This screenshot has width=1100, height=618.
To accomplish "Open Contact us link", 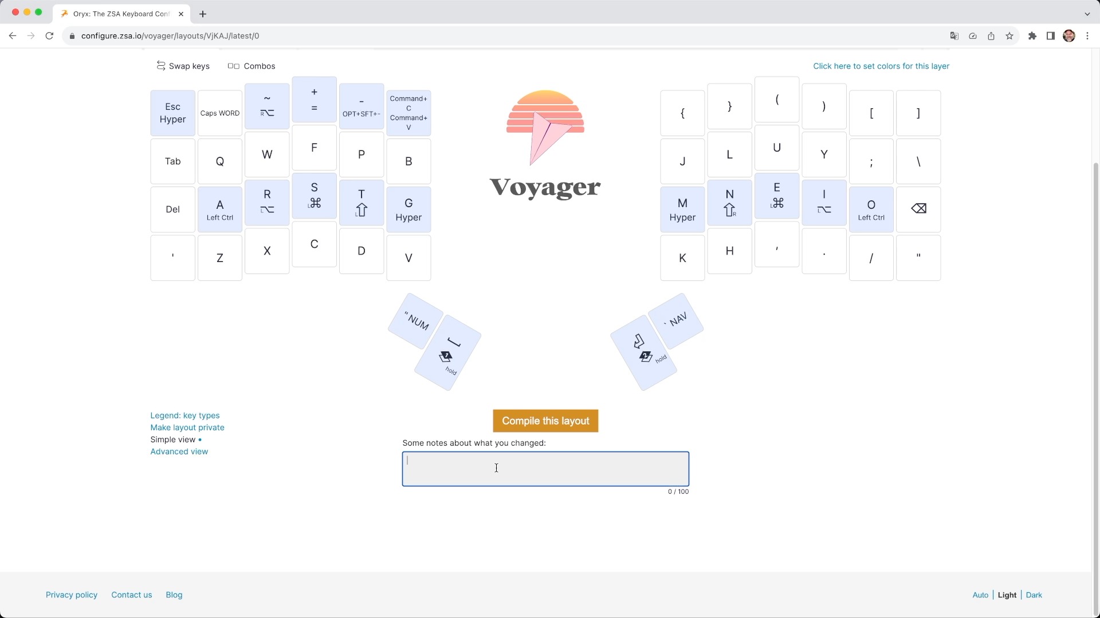I will click(132, 595).
